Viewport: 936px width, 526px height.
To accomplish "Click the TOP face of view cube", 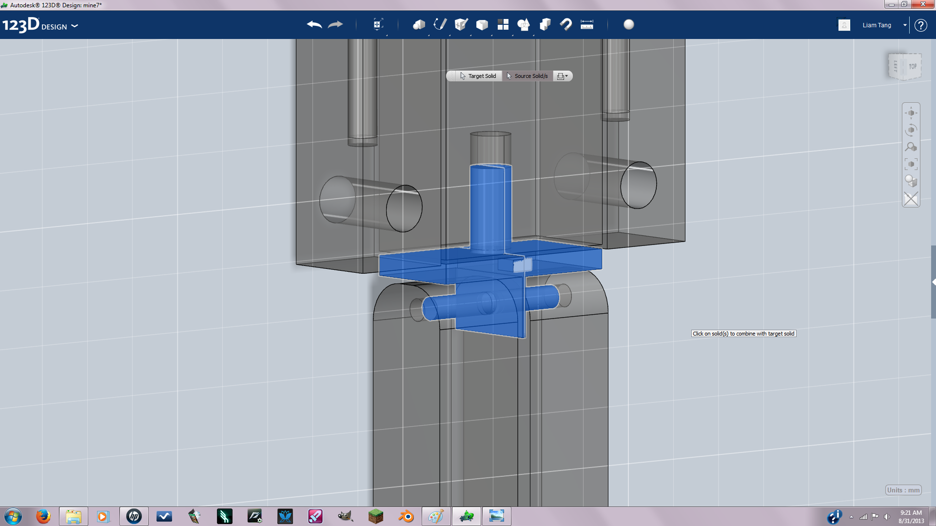I will click(x=913, y=66).
